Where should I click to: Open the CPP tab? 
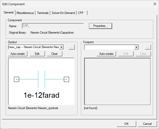[82, 13]
